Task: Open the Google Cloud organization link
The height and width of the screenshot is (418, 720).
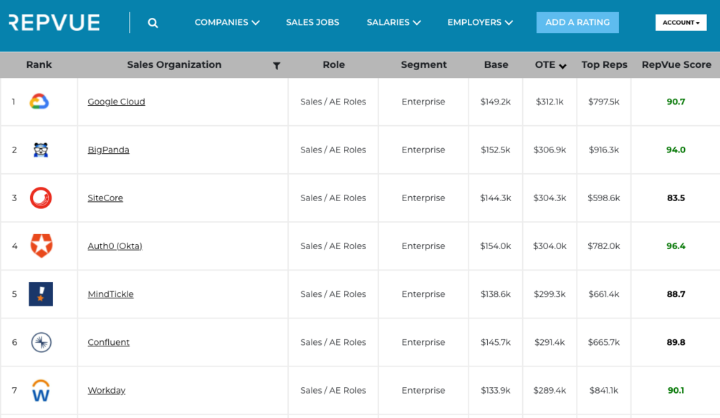Action: 116,102
